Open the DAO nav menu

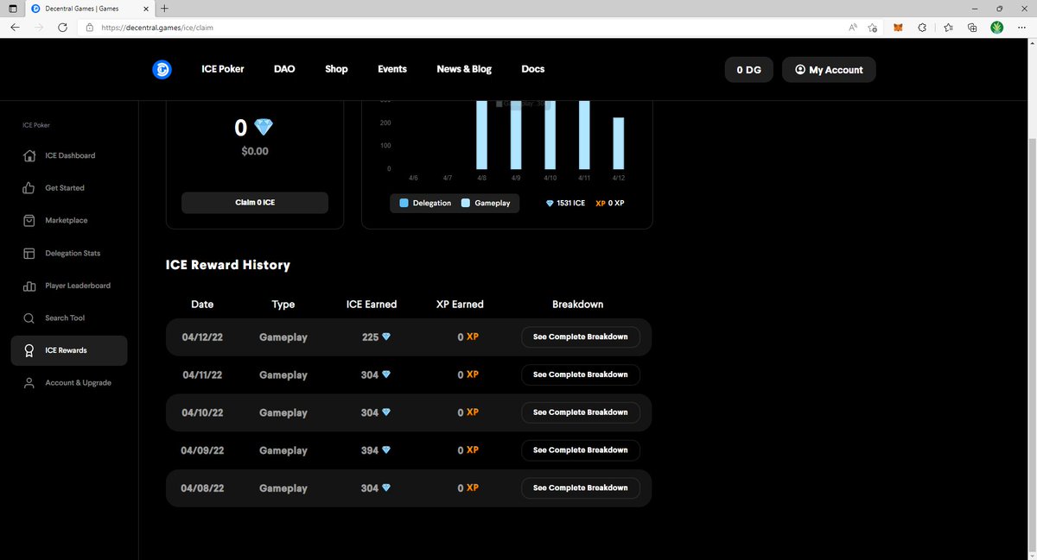[x=284, y=69]
